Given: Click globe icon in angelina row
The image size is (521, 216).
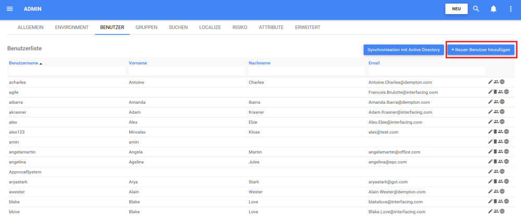Looking at the screenshot, I should [507, 162].
